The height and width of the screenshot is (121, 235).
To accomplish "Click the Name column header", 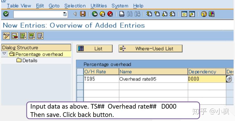I will click(153, 71).
